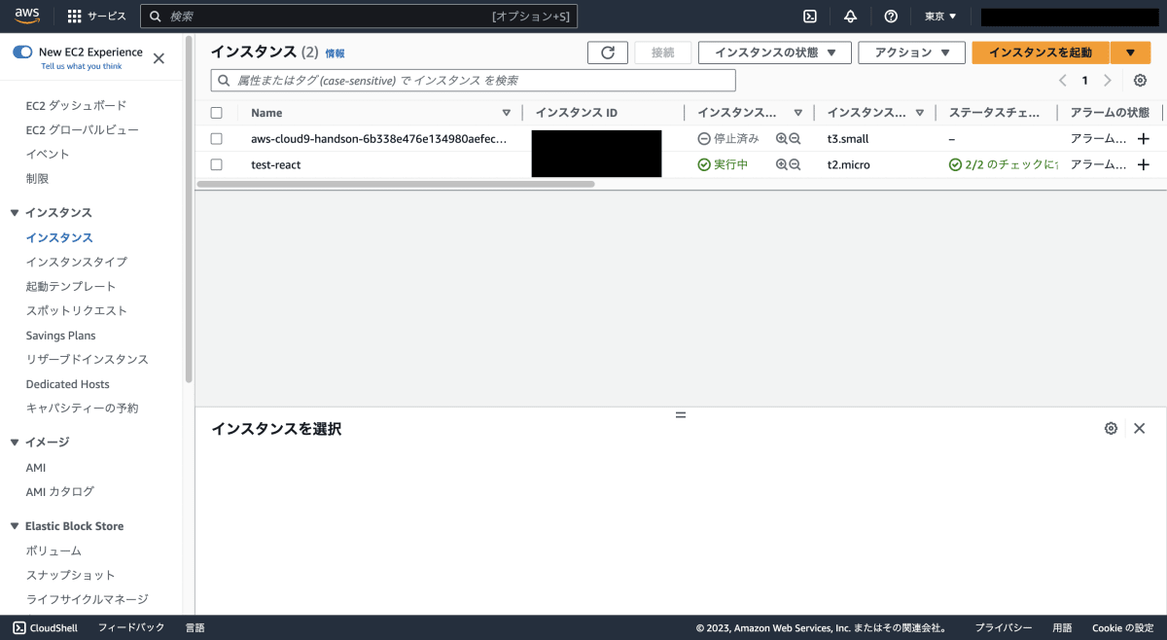1167x640 pixels.
Task: Open the 情報 link next to title
Action: point(335,53)
